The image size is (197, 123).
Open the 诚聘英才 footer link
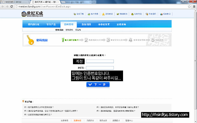point(116,120)
